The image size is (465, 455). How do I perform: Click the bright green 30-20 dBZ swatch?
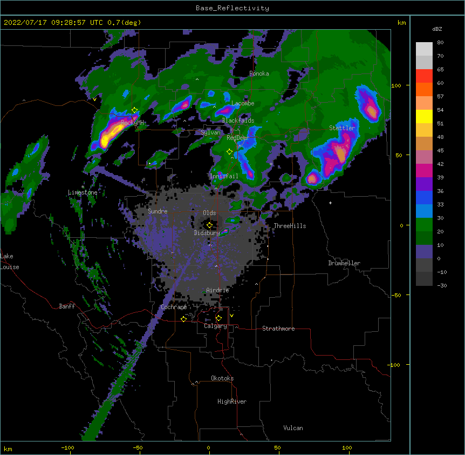point(424,225)
